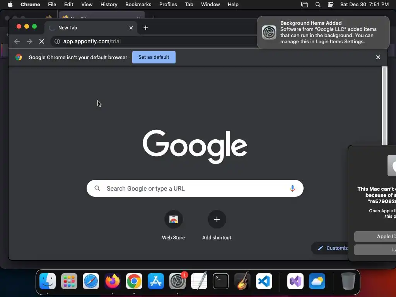Open the Edit menu
This screenshot has width=396, height=297.
point(69,5)
